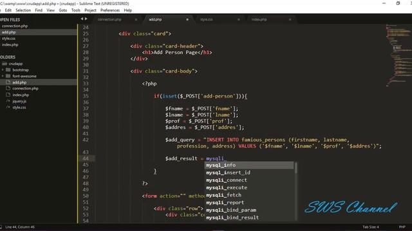This screenshot has width=412, height=231.
Task: Restore down the Sublime Text window
Action: coord(398,3)
